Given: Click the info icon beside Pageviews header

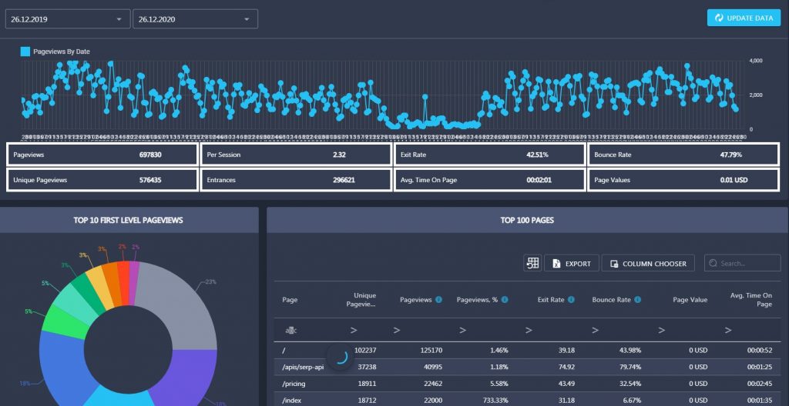Looking at the screenshot, I should point(438,299).
